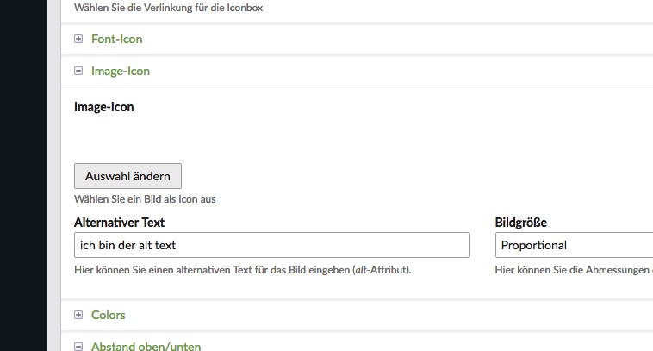
Task: Click the bold Bildgröße label
Action: tap(521, 223)
